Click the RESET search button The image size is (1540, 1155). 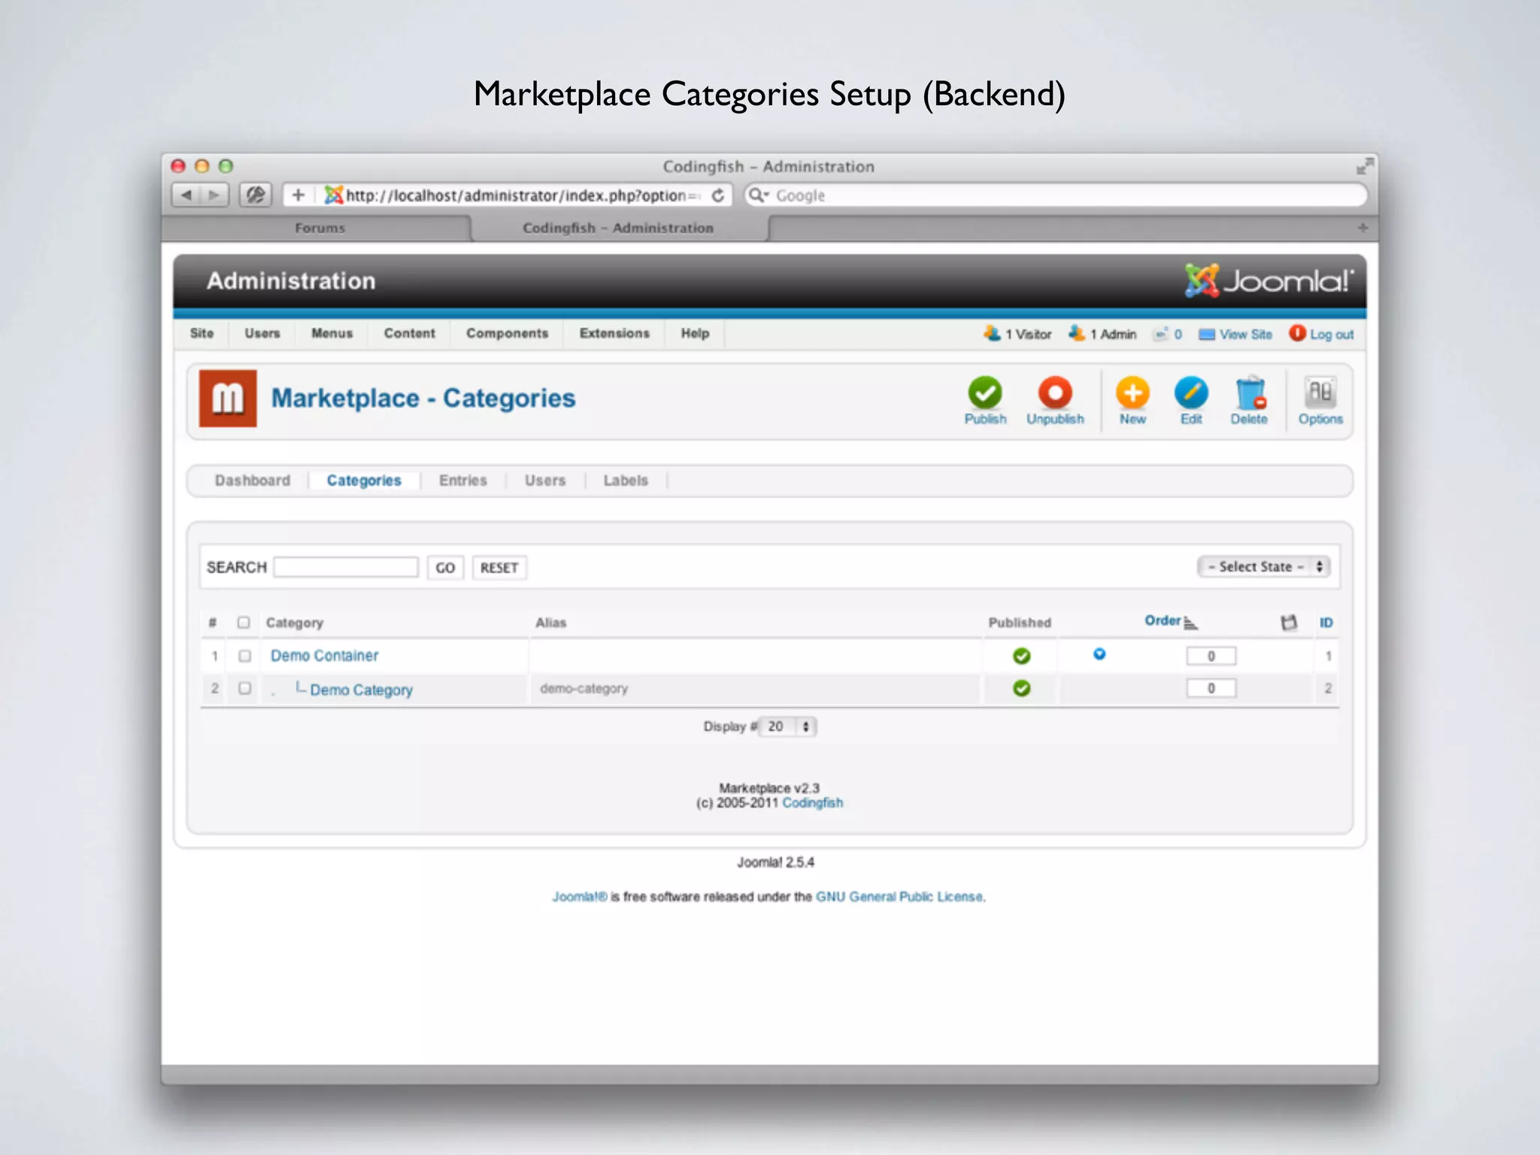coord(499,568)
